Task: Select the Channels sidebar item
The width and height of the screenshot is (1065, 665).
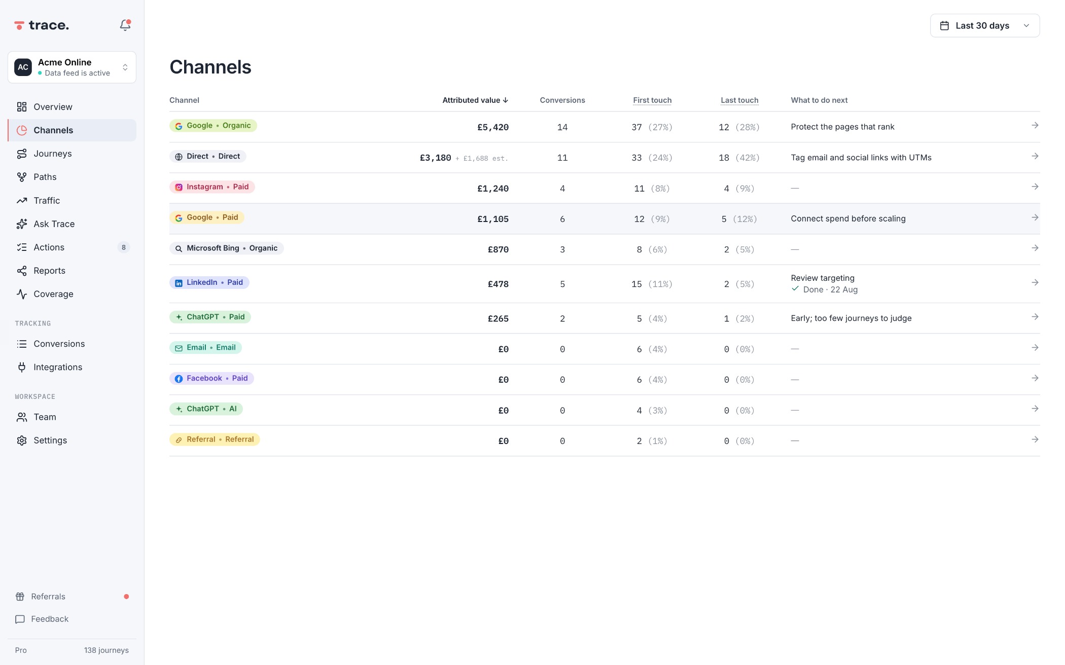Action: (x=72, y=130)
